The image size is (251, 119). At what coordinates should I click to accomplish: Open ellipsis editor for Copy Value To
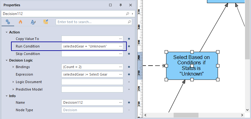[120, 39]
